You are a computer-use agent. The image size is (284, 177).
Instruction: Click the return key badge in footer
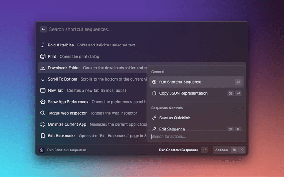205,150
